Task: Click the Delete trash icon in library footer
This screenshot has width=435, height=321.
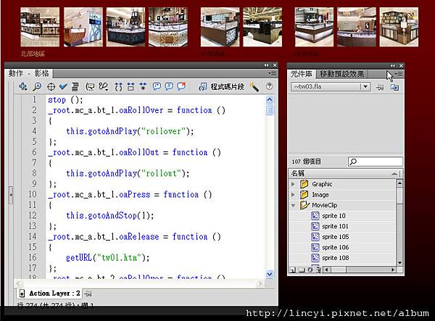Action: click(x=318, y=270)
